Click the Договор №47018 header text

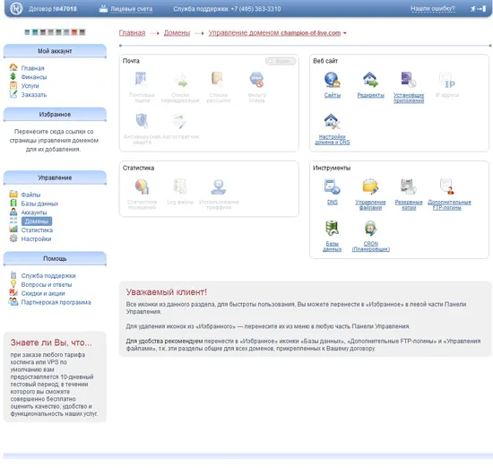pyautogui.click(x=53, y=9)
